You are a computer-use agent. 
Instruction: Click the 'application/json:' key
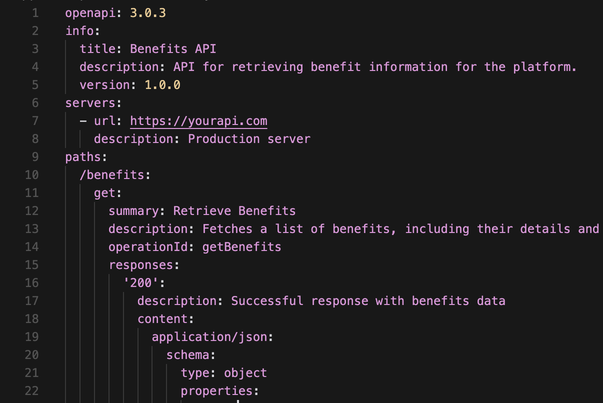click(x=213, y=337)
